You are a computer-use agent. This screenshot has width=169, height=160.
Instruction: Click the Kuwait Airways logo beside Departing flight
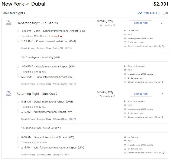click(x=8, y=23)
